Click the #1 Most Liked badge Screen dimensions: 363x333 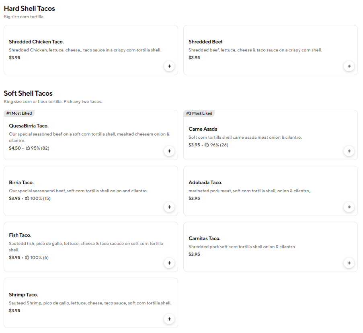(x=19, y=113)
